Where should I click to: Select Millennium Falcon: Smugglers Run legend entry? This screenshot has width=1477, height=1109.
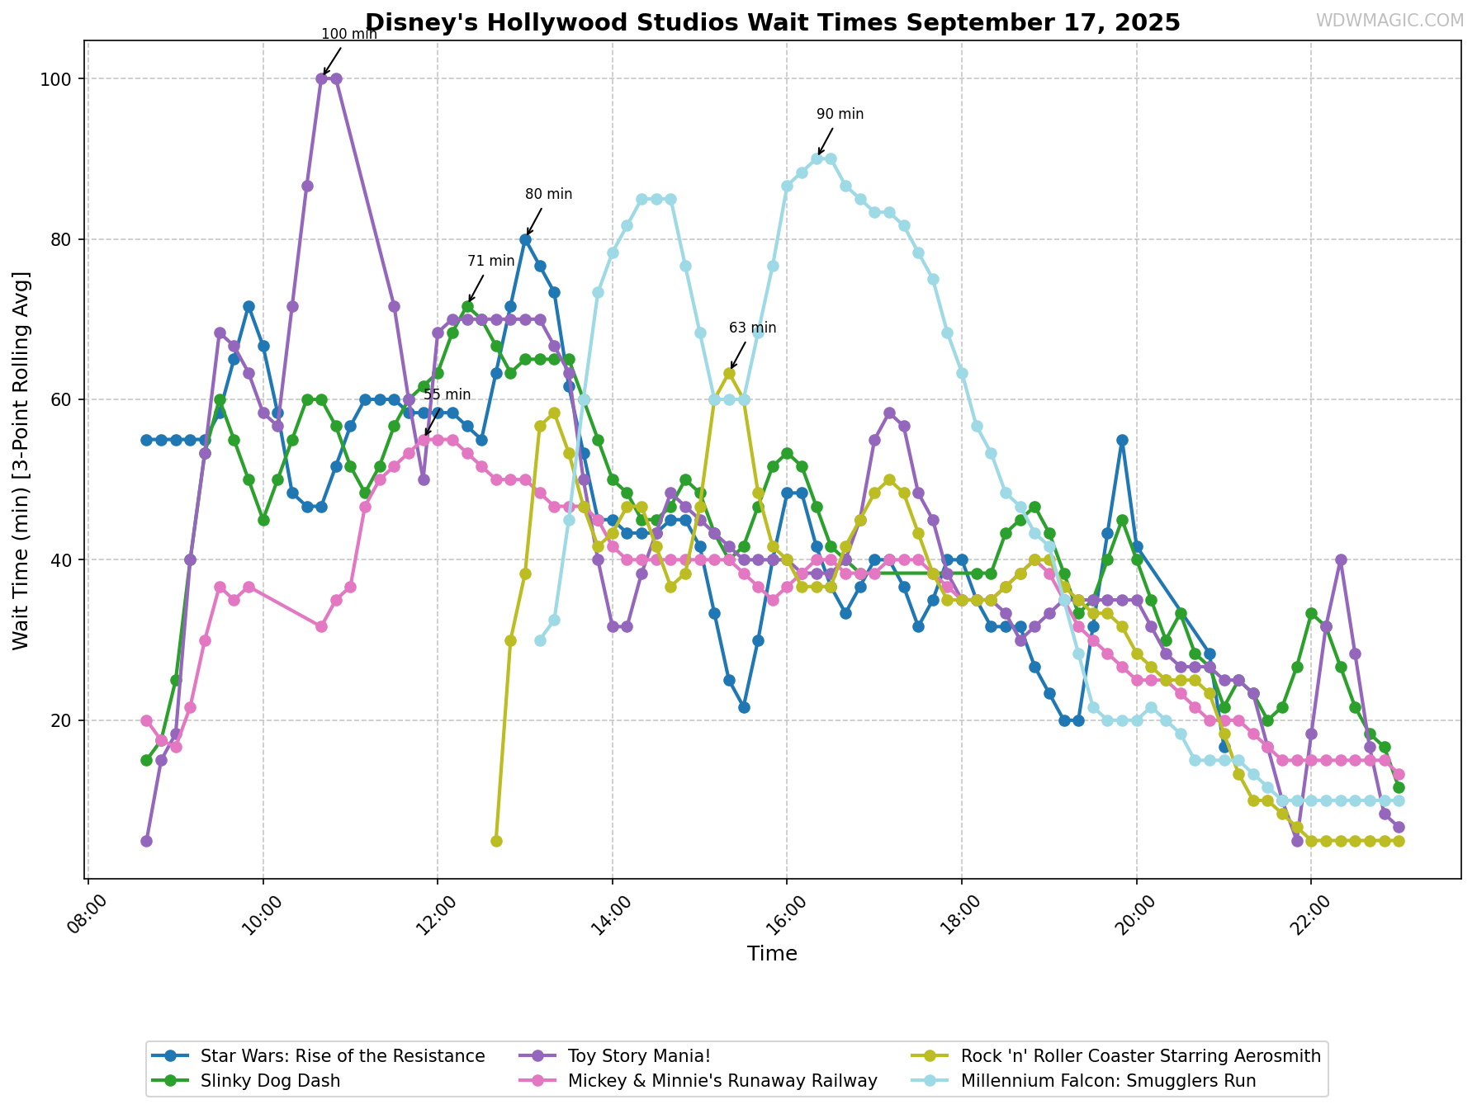[x=1086, y=1081]
